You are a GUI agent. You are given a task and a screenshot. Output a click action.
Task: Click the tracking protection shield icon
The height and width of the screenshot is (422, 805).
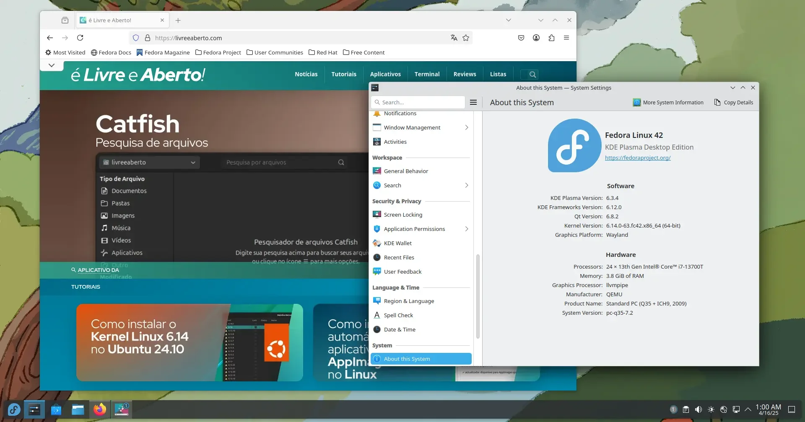pos(136,38)
